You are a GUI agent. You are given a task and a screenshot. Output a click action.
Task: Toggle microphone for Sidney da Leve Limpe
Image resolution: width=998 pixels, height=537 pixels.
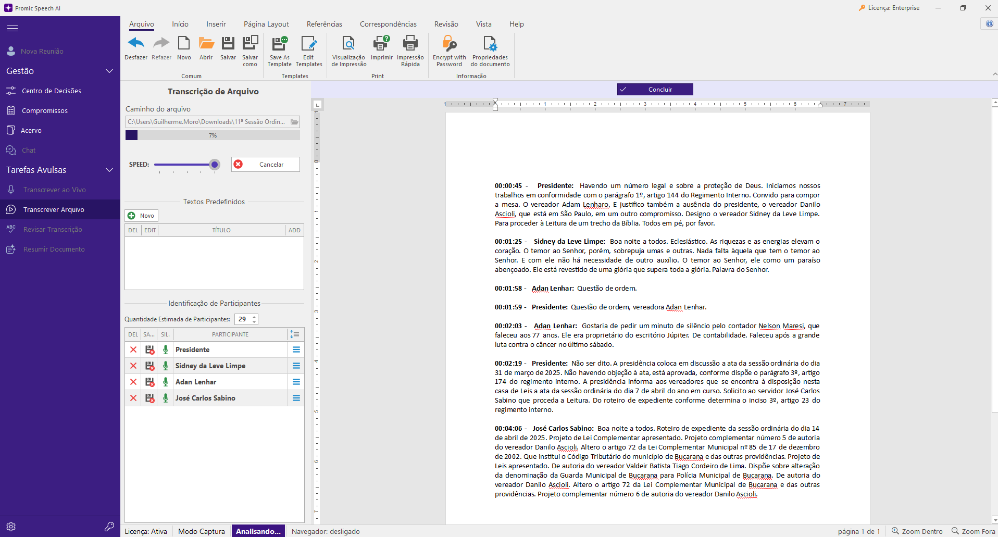click(166, 366)
